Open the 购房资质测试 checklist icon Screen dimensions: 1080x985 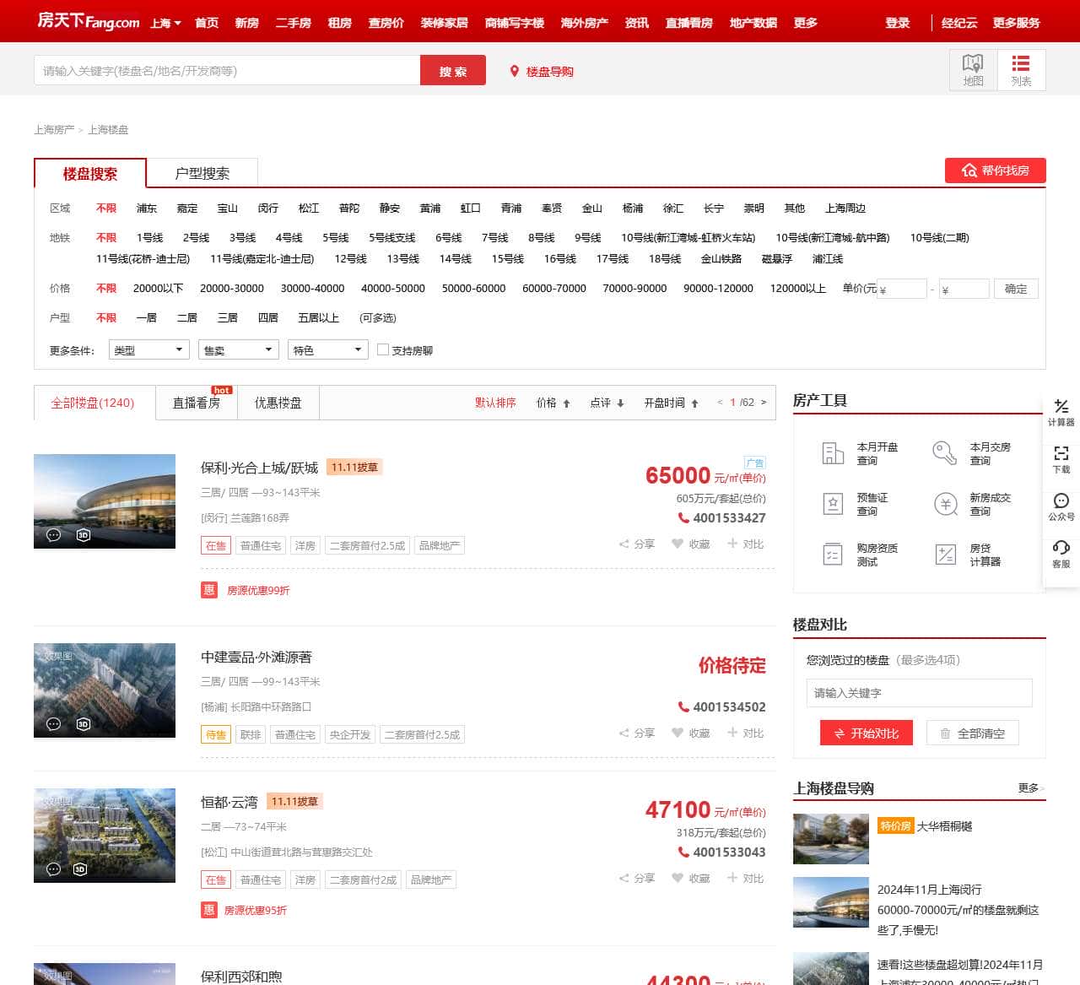[x=833, y=555]
